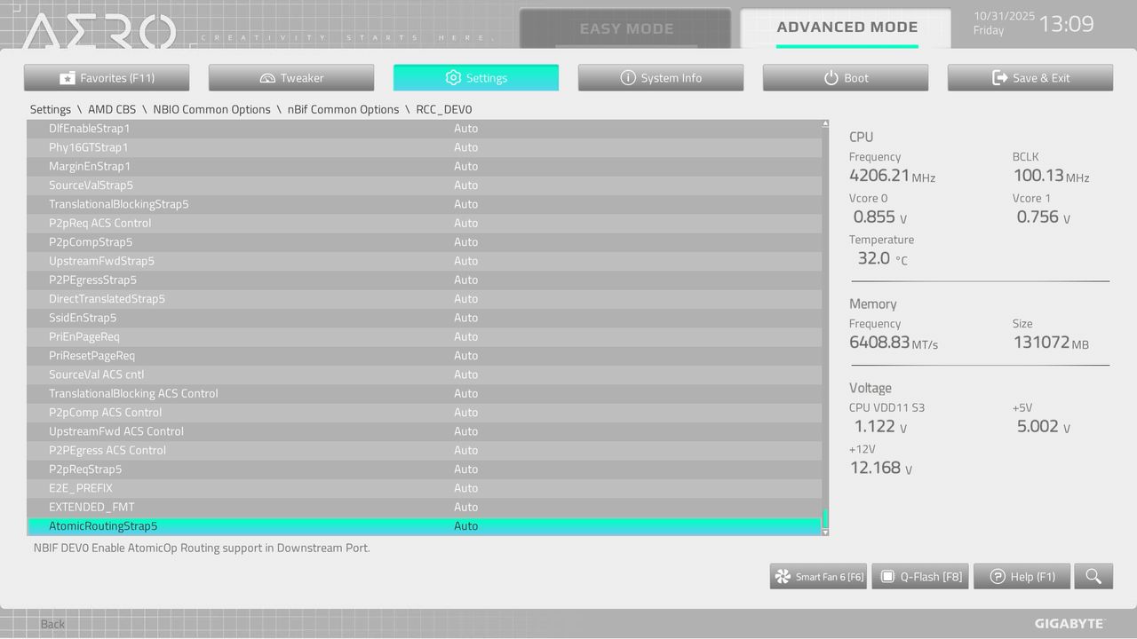Select the Favorites (F11) camera icon
This screenshot has height=639, width=1137.
tap(66, 77)
